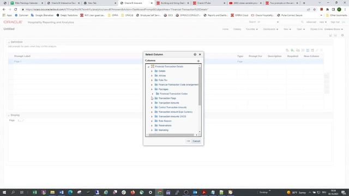This screenshot has width=349, height=196.
Task: Select Financial Transaction Code arrangement folder
Action: point(178,85)
